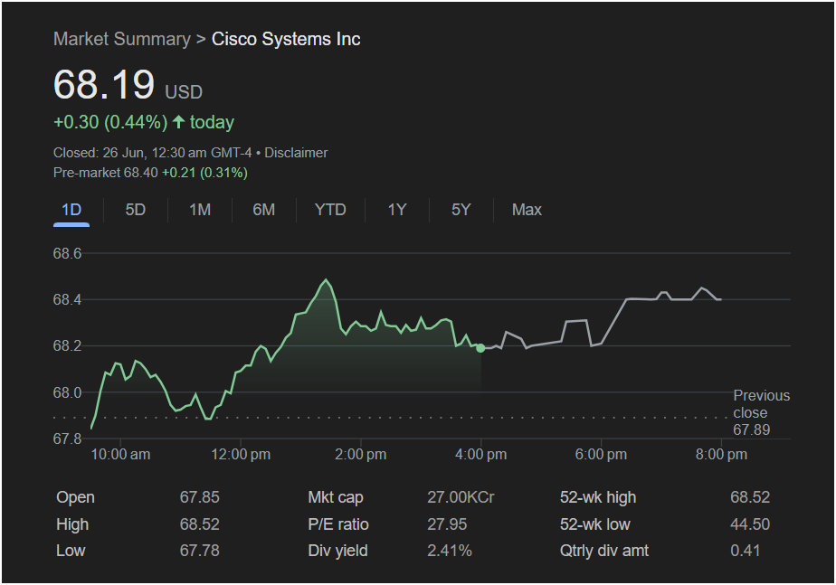Click the 68.6 y-axis label

click(x=67, y=253)
